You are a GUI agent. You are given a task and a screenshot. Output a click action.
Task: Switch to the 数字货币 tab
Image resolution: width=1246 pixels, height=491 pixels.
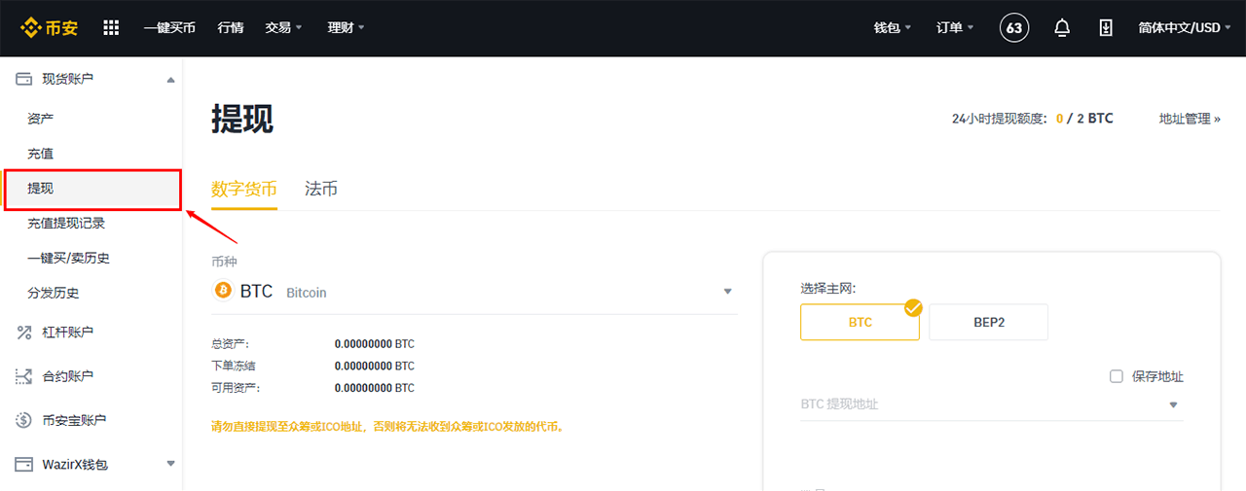[x=244, y=189]
